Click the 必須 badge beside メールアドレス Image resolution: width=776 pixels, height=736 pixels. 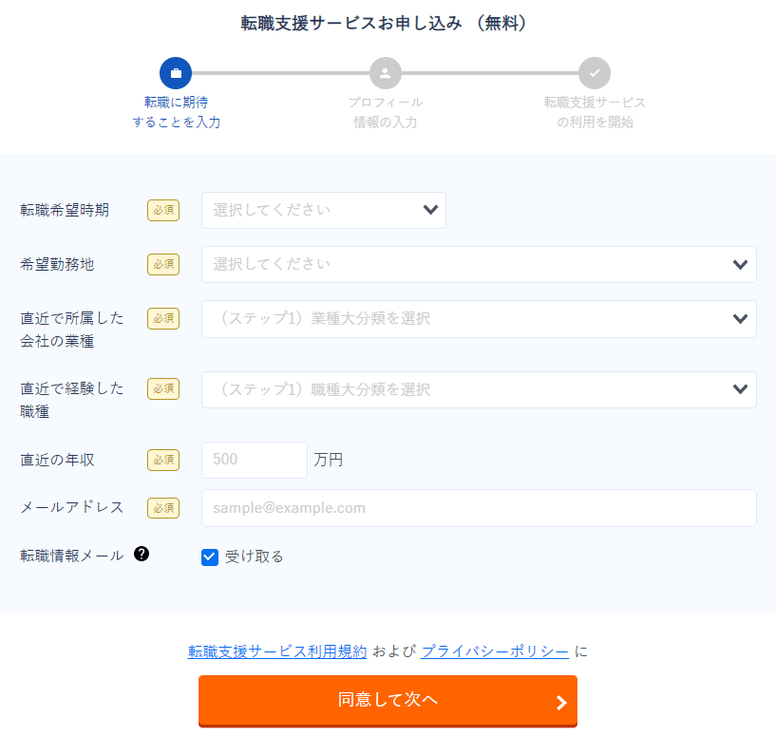(x=162, y=508)
